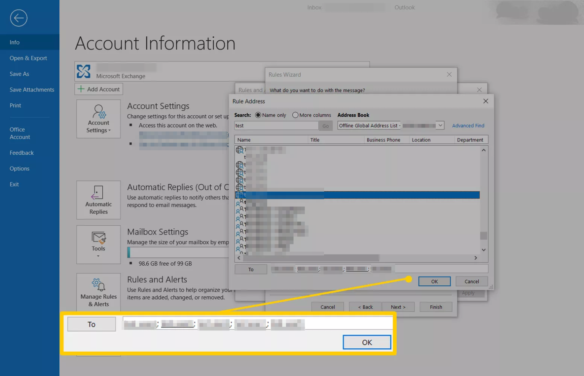Image resolution: width=584 pixels, height=376 pixels.
Task: Open Office Account page
Action: tap(20, 133)
